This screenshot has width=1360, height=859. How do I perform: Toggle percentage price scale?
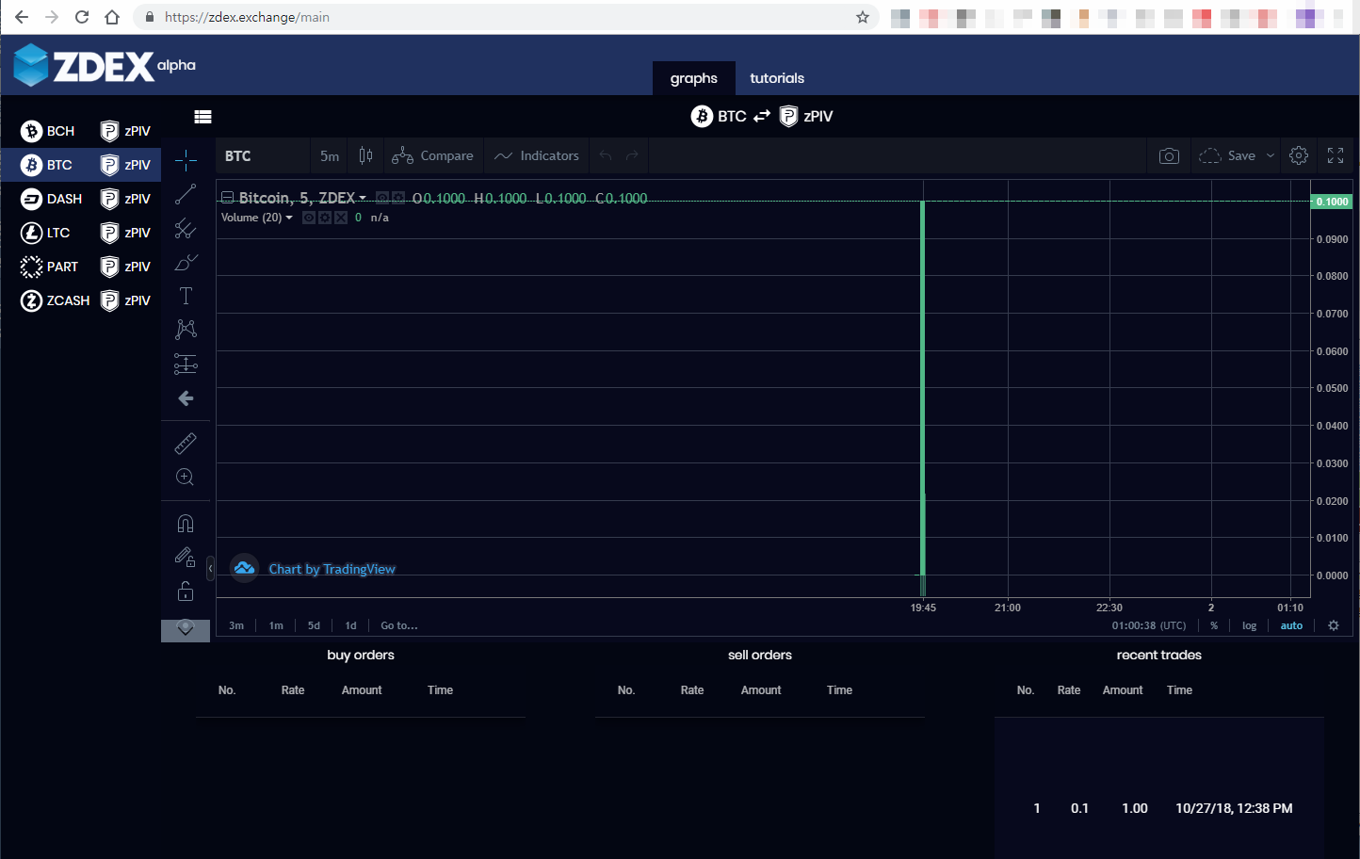coord(1214,625)
